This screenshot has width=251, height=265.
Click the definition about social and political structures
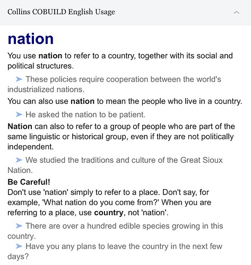point(120,61)
